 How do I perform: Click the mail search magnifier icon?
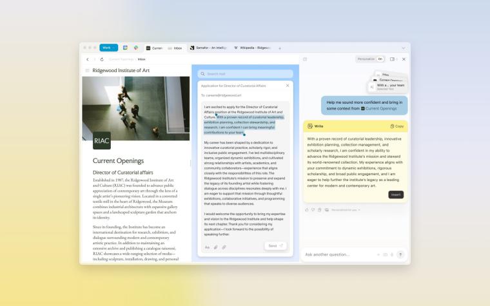(202, 74)
